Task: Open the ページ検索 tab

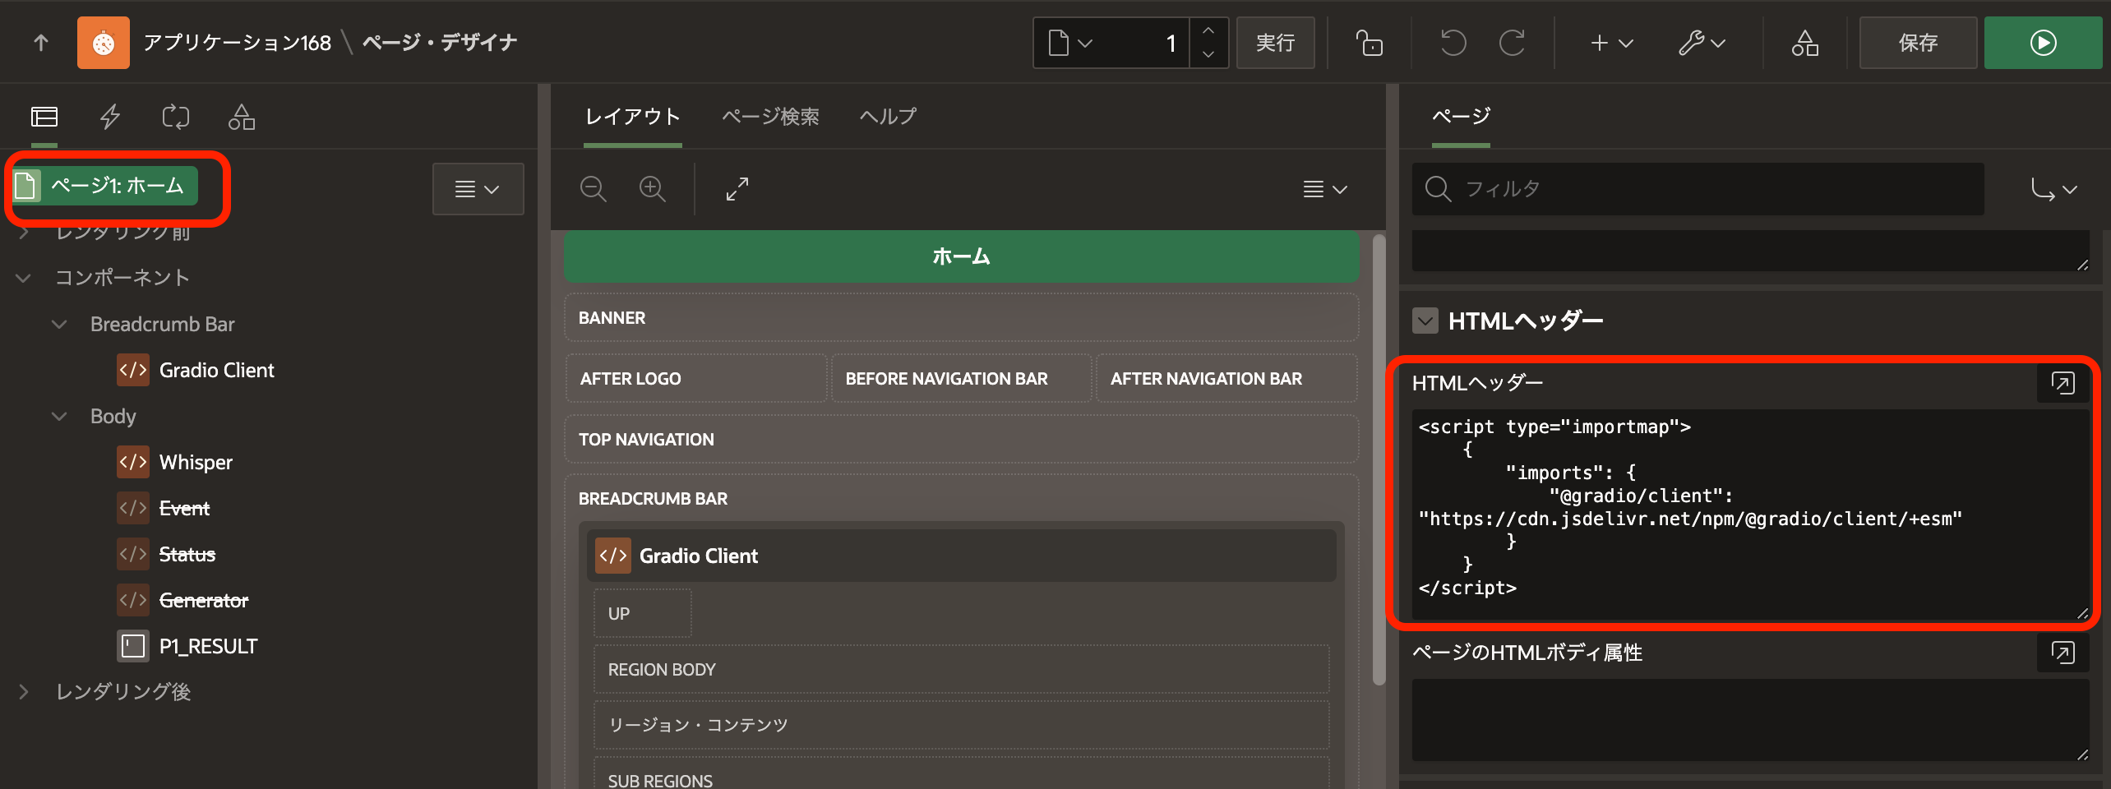Action: pos(770,117)
